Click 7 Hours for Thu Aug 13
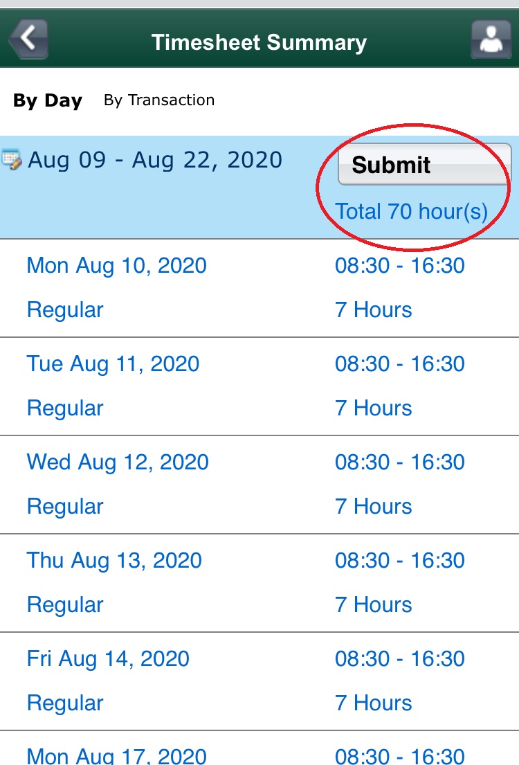The image size is (519, 765). point(374,604)
